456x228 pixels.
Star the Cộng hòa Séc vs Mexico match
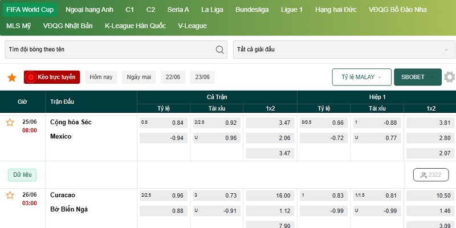[10, 123]
